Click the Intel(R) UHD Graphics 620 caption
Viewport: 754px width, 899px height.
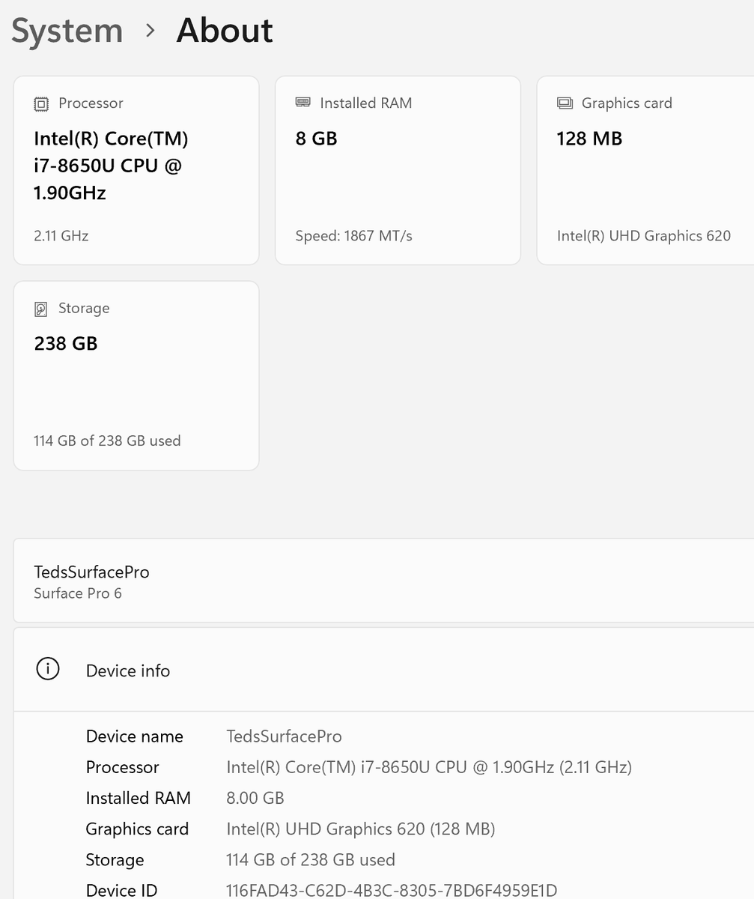pyautogui.click(x=644, y=236)
